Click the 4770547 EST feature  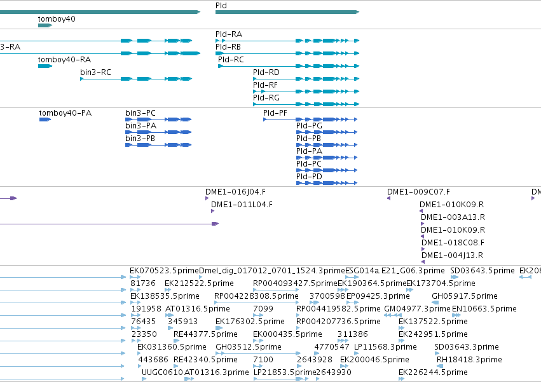pos(317,353)
